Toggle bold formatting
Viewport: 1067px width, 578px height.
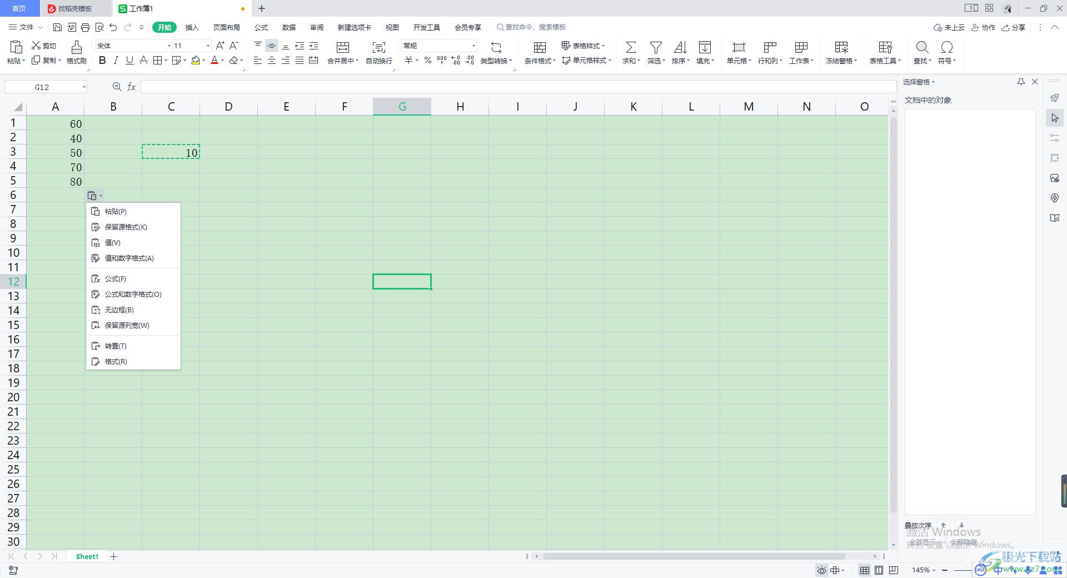(x=102, y=61)
